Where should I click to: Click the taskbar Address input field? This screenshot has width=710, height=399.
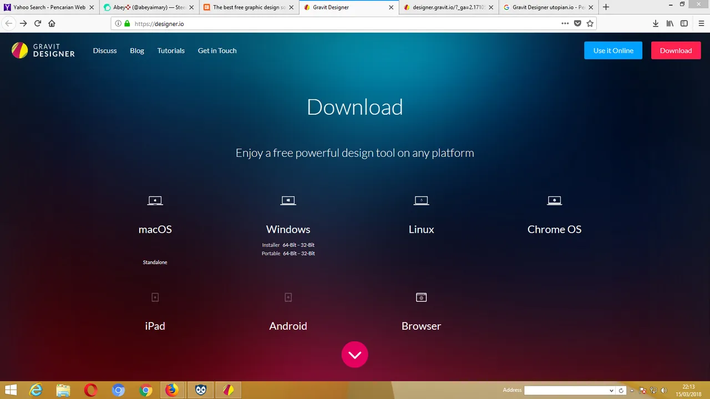click(566, 390)
